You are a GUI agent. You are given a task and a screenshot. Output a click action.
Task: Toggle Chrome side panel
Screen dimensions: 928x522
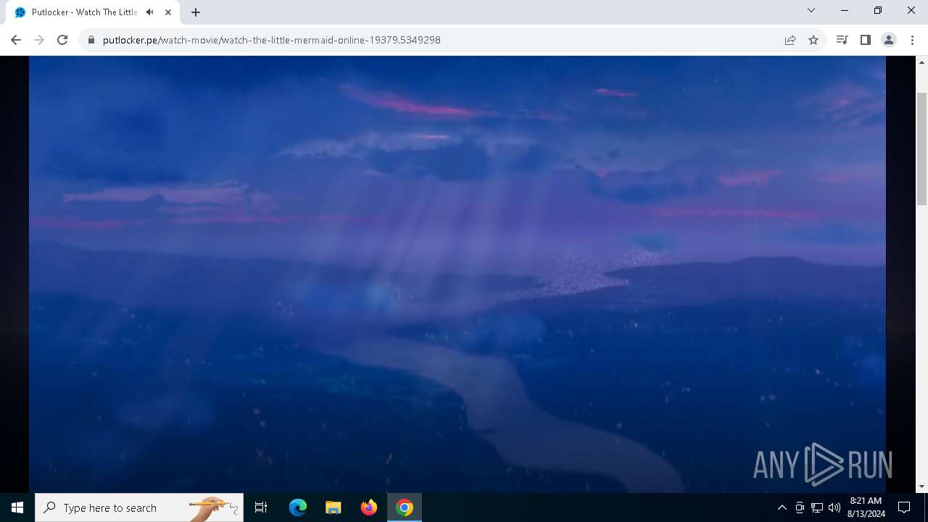tap(865, 40)
